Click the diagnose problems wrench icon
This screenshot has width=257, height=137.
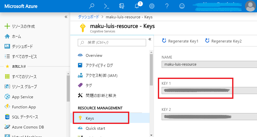click(80, 95)
